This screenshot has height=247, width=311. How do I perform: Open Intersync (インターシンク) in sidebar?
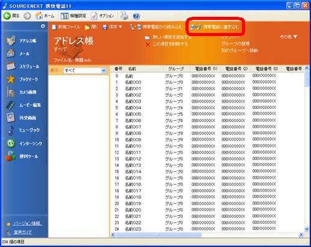24,143
